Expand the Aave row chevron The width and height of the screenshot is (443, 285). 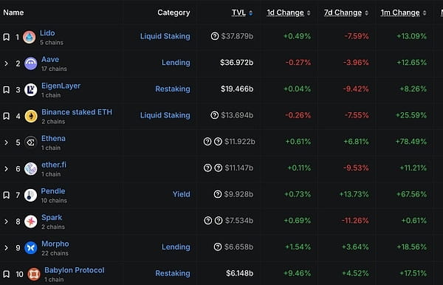(x=6, y=63)
